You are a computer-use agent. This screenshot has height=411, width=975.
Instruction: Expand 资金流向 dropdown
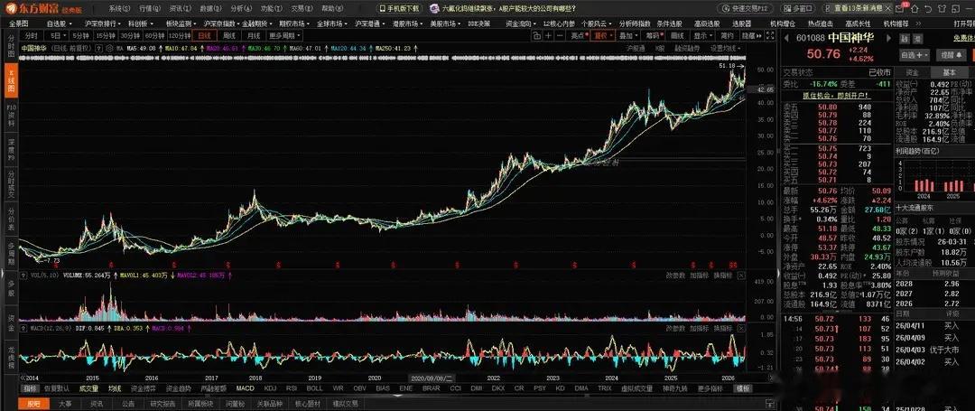520,23
